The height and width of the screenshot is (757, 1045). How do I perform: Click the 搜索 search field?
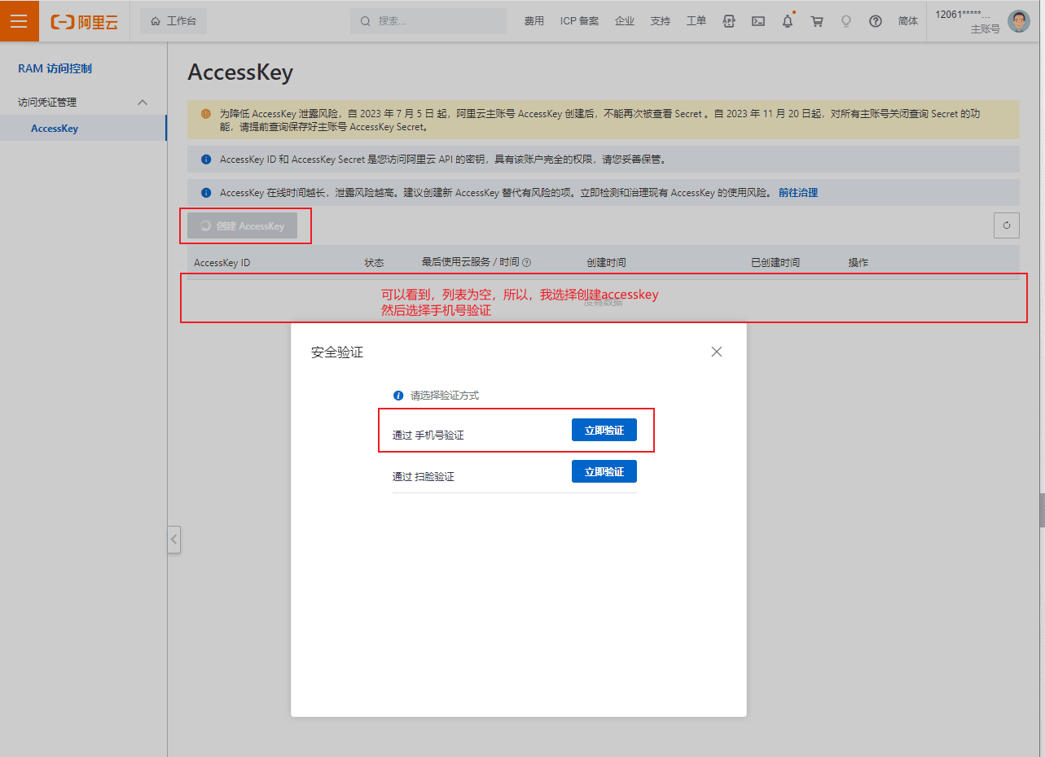pyautogui.click(x=428, y=21)
